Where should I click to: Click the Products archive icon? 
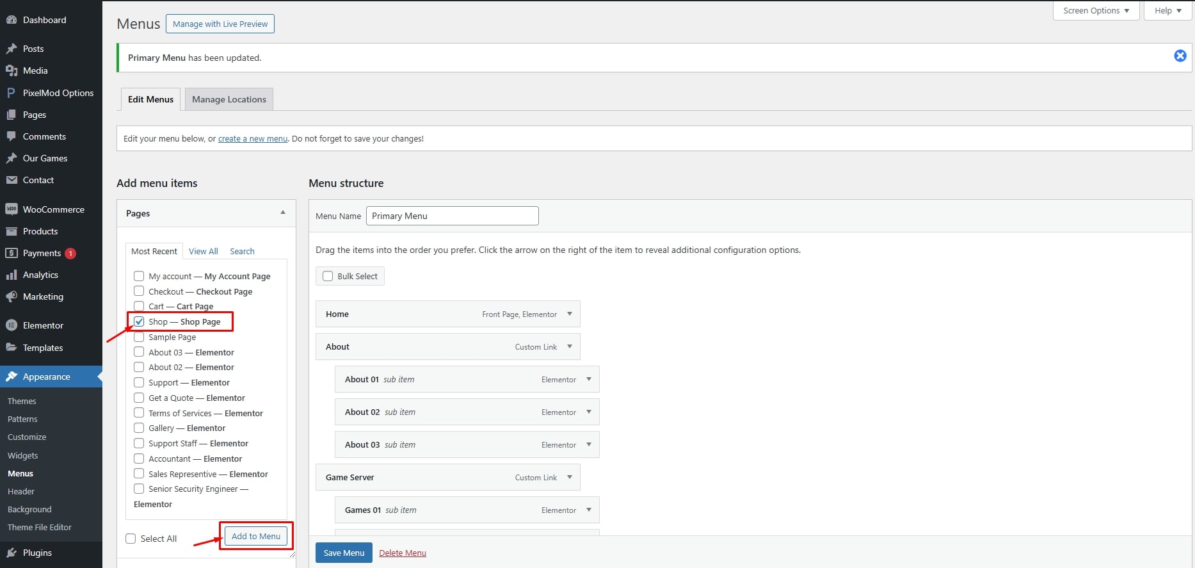pyautogui.click(x=12, y=231)
